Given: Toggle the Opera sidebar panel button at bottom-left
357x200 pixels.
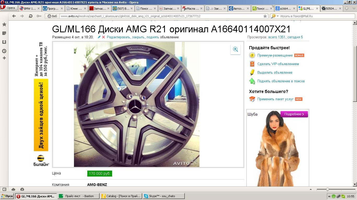Looking at the screenshot, I should 4,189.
